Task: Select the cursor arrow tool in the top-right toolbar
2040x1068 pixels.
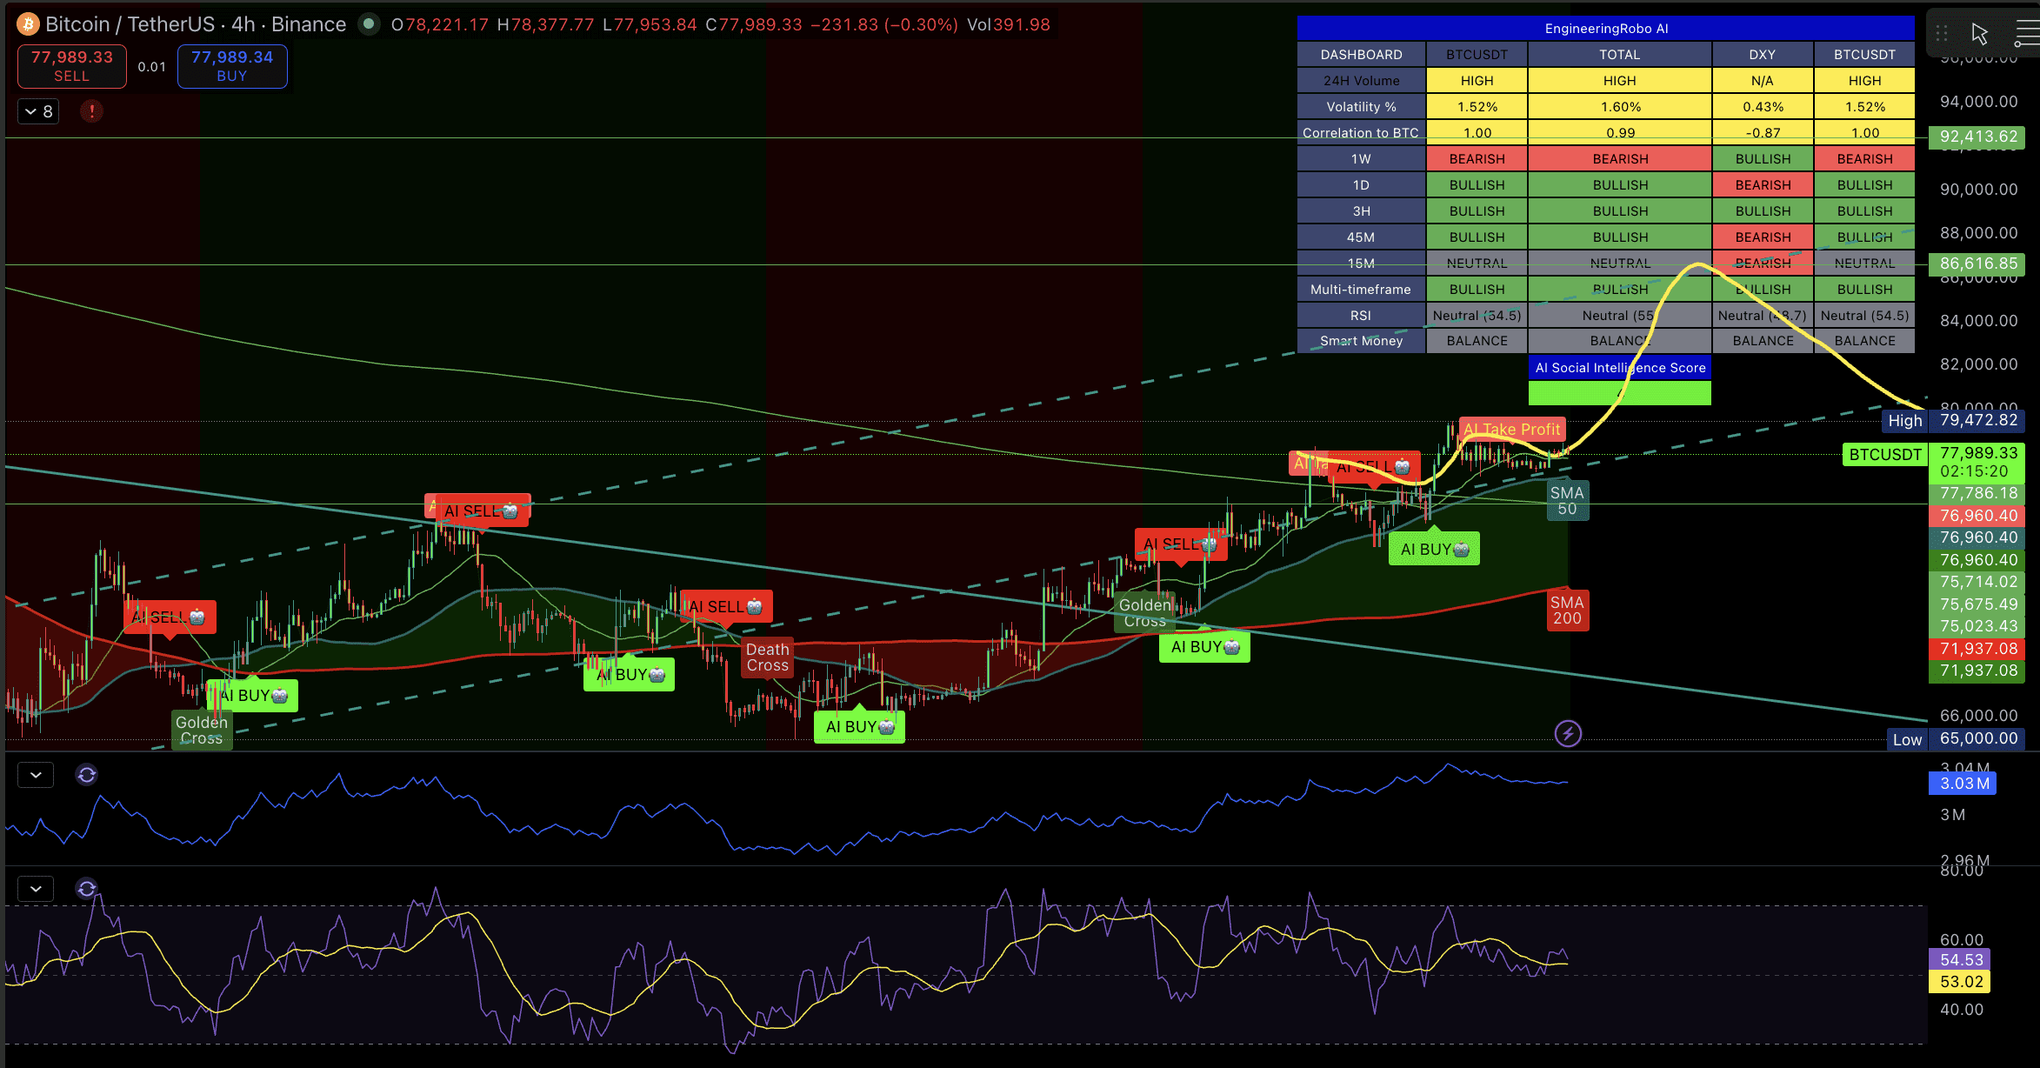Action: coord(1980,33)
